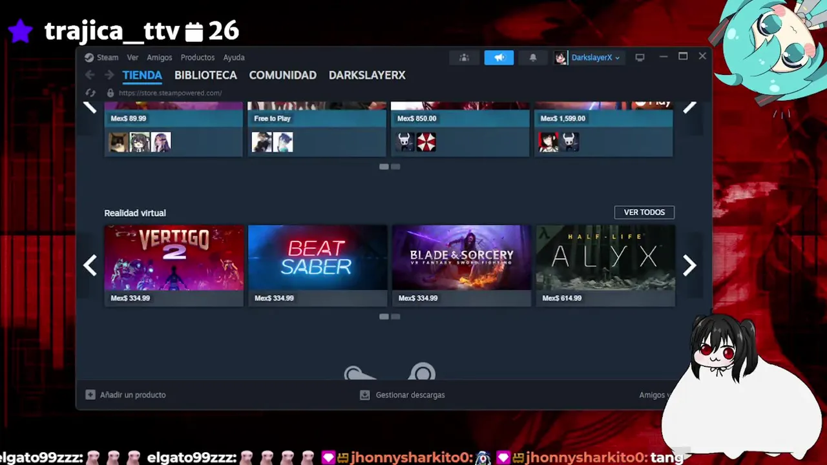Open Gestionar descargas
Image resolution: width=827 pixels, height=465 pixels.
(x=410, y=395)
